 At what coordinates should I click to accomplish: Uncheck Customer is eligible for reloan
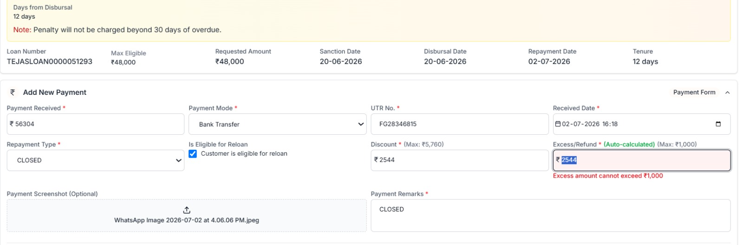(193, 154)
